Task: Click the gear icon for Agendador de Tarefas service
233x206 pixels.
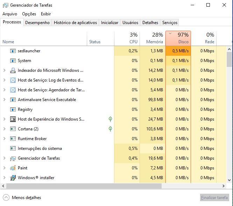Action: coord(13,90)
